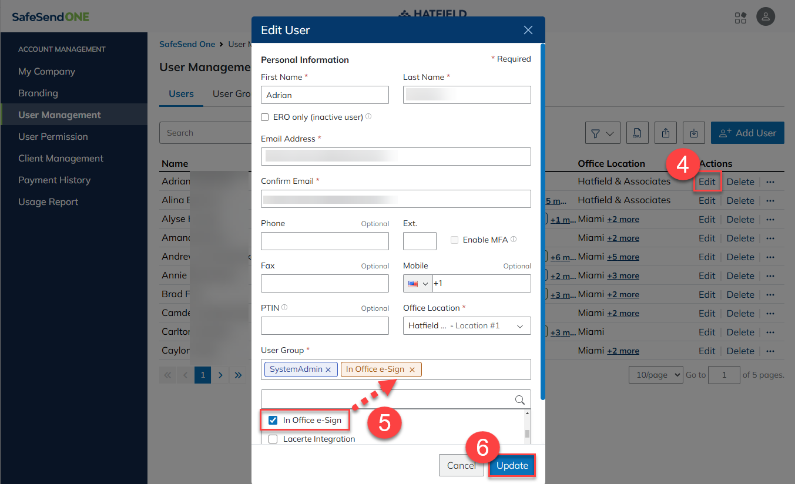
Task: Open the filter dropdown in users toolbar
Action: 602,133
